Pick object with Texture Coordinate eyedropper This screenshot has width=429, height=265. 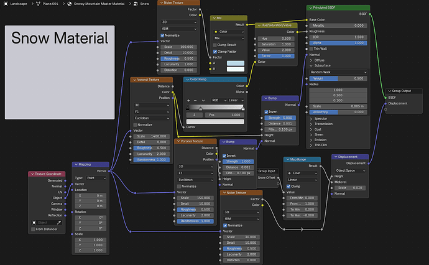point(59,223)
